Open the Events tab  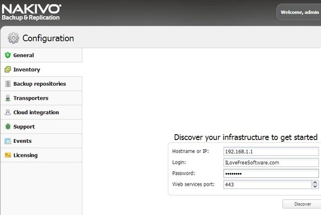[x=42, y=141]
